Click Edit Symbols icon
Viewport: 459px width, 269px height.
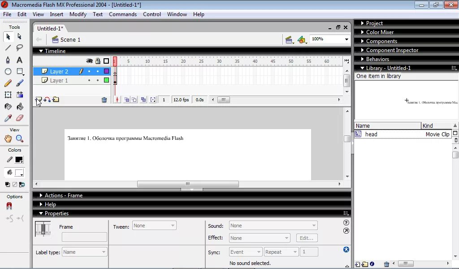302,39
